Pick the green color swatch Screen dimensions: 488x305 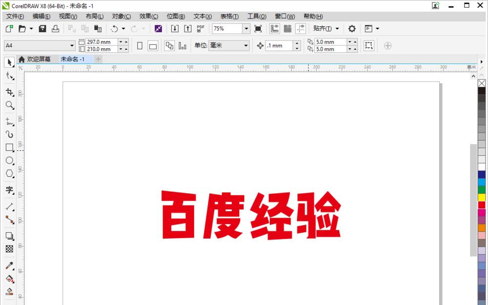482,189
